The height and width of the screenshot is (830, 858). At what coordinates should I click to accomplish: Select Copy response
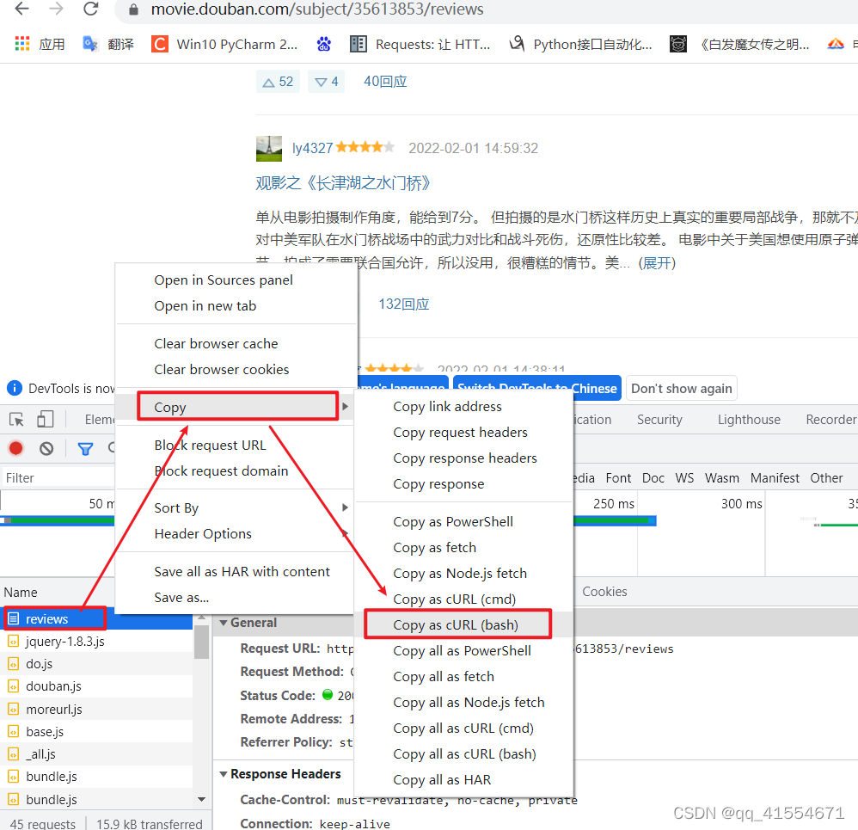tap(463, 484)
